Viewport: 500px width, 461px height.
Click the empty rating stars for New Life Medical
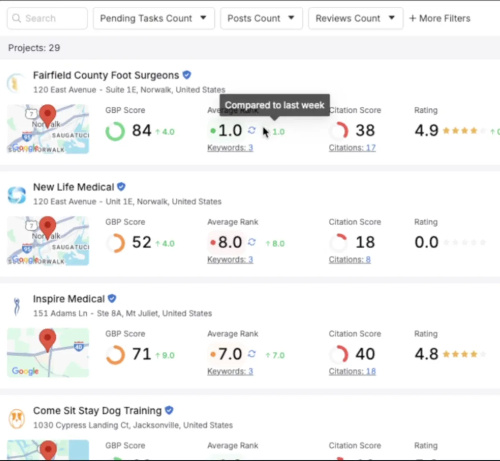[464, 243]
